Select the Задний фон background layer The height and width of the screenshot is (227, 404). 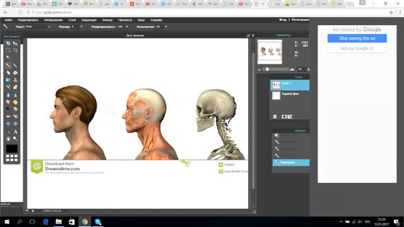coord(290,95)
